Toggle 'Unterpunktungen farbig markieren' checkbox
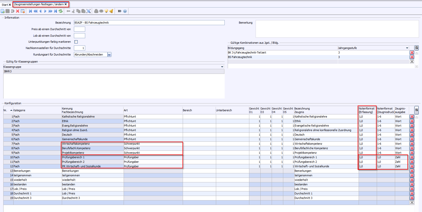 pos(76,42)
